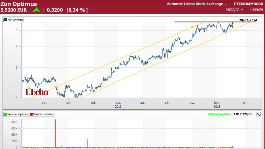Click the 80 M volume axis label
265x149 pixels.
[14, 122]
